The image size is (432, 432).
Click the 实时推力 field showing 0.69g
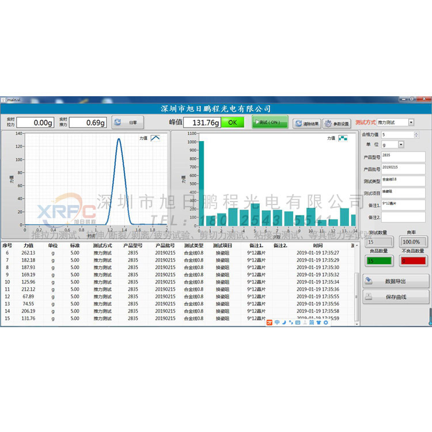(88, 122)
